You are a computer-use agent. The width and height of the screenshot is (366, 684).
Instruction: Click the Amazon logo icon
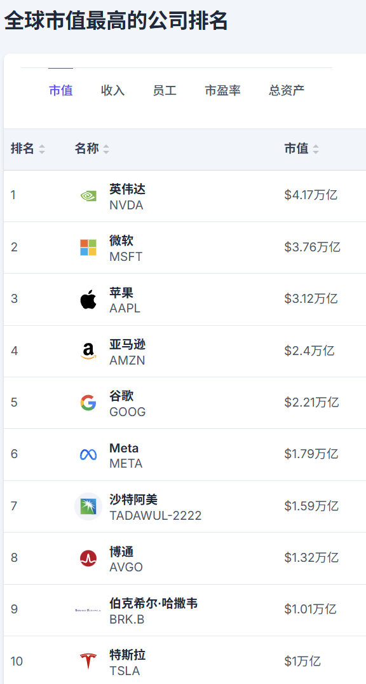click(88, 351)
